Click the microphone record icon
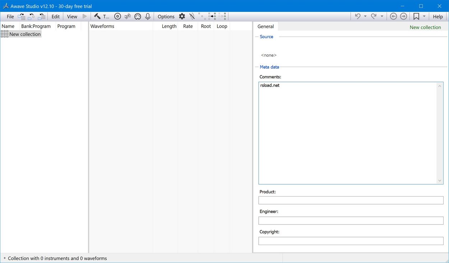Image resolution: width=449 pixels, height=263 pixels. pos(148,17)
